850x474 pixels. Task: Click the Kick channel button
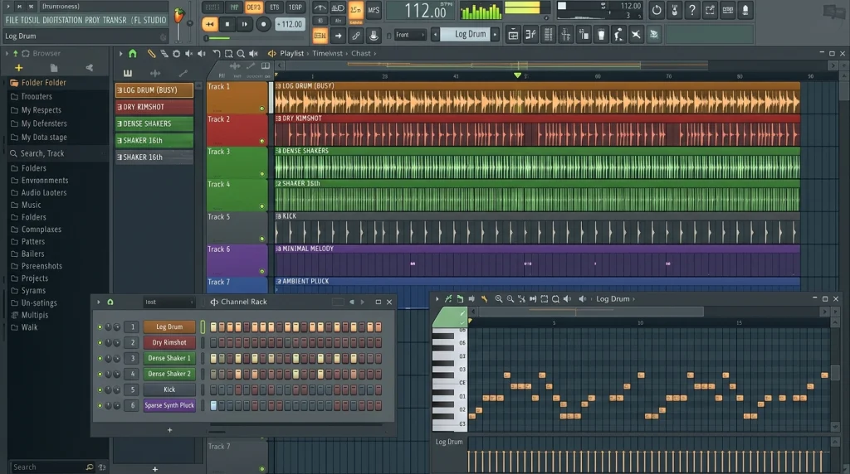169,389
